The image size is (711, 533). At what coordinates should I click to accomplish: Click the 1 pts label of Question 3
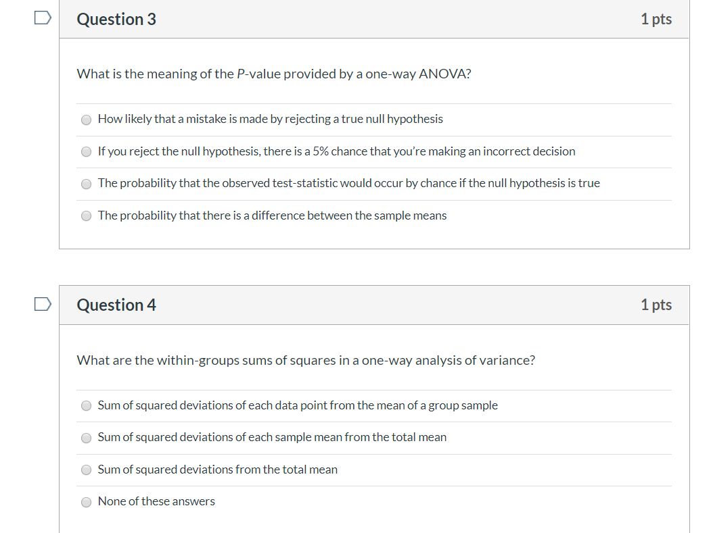656,19
